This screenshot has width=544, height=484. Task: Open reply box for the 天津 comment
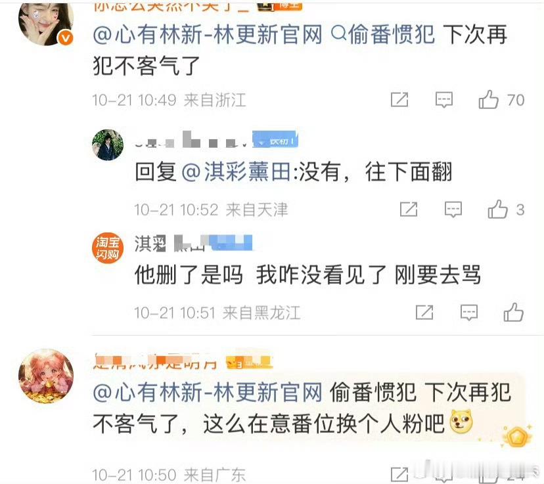(x=453, y=209)
